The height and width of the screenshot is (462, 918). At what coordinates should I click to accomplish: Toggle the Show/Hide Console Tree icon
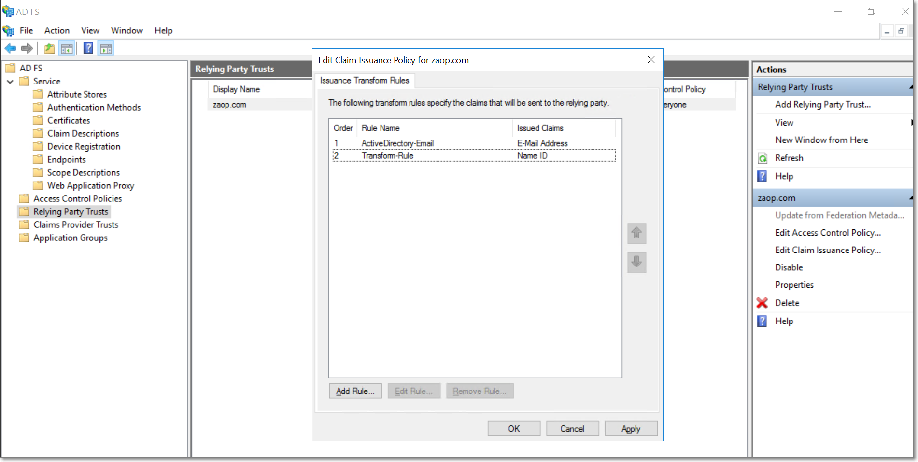tap(67, 48)
